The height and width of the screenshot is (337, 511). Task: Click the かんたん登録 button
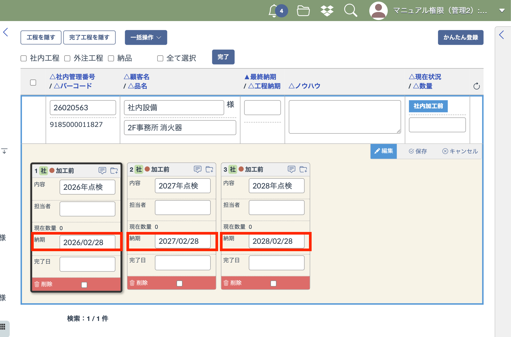(460, 37)
